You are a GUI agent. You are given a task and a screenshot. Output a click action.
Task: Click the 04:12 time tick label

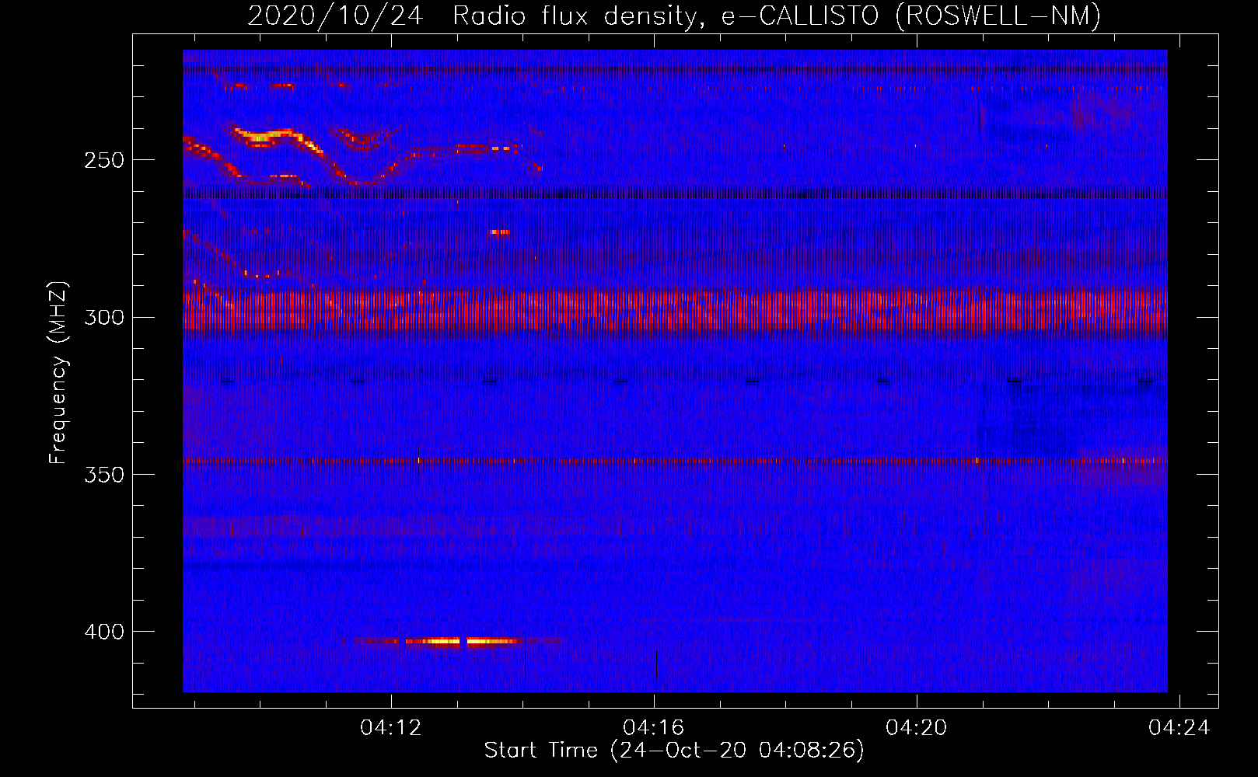coord(391,728)
